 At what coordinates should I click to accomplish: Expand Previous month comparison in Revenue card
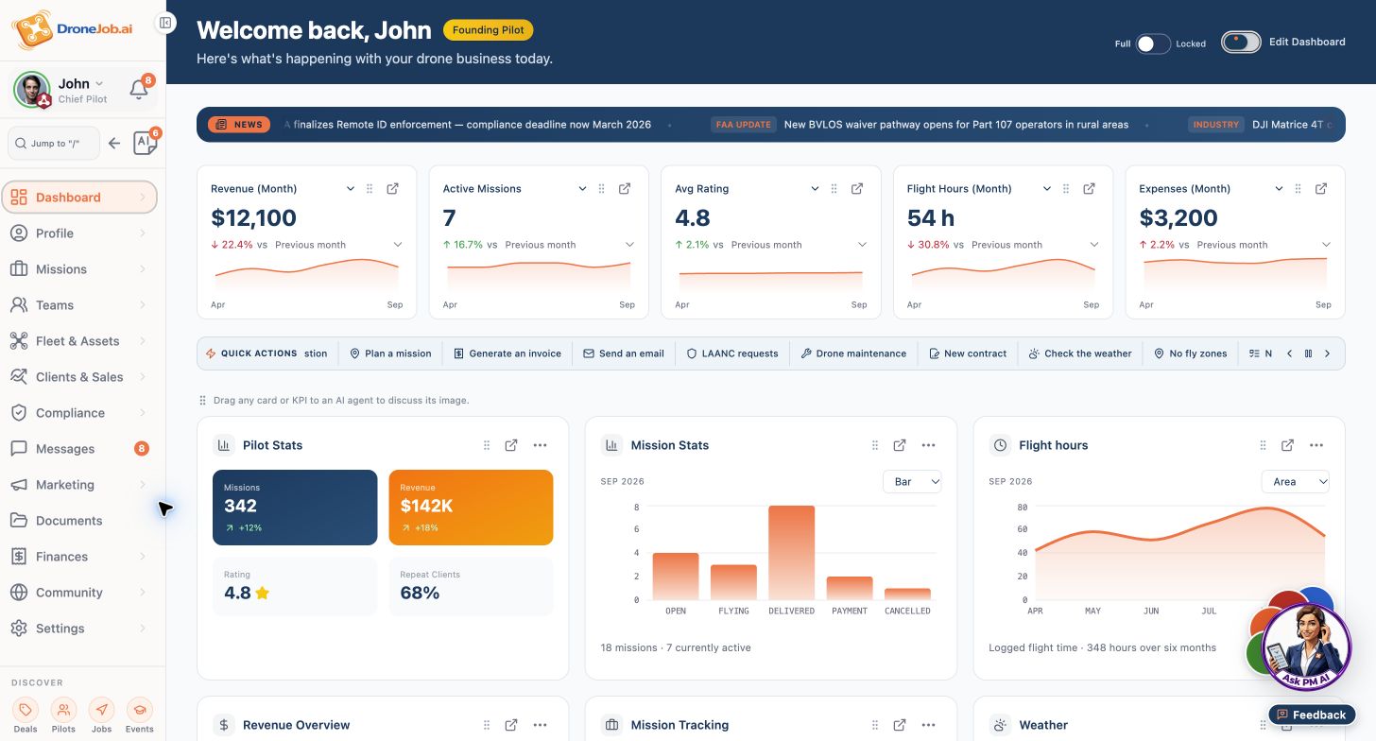coord(398,245)
